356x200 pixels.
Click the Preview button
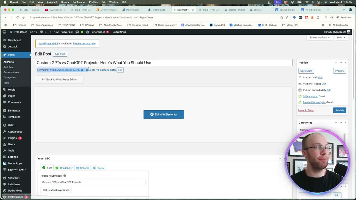click(340, 71)
